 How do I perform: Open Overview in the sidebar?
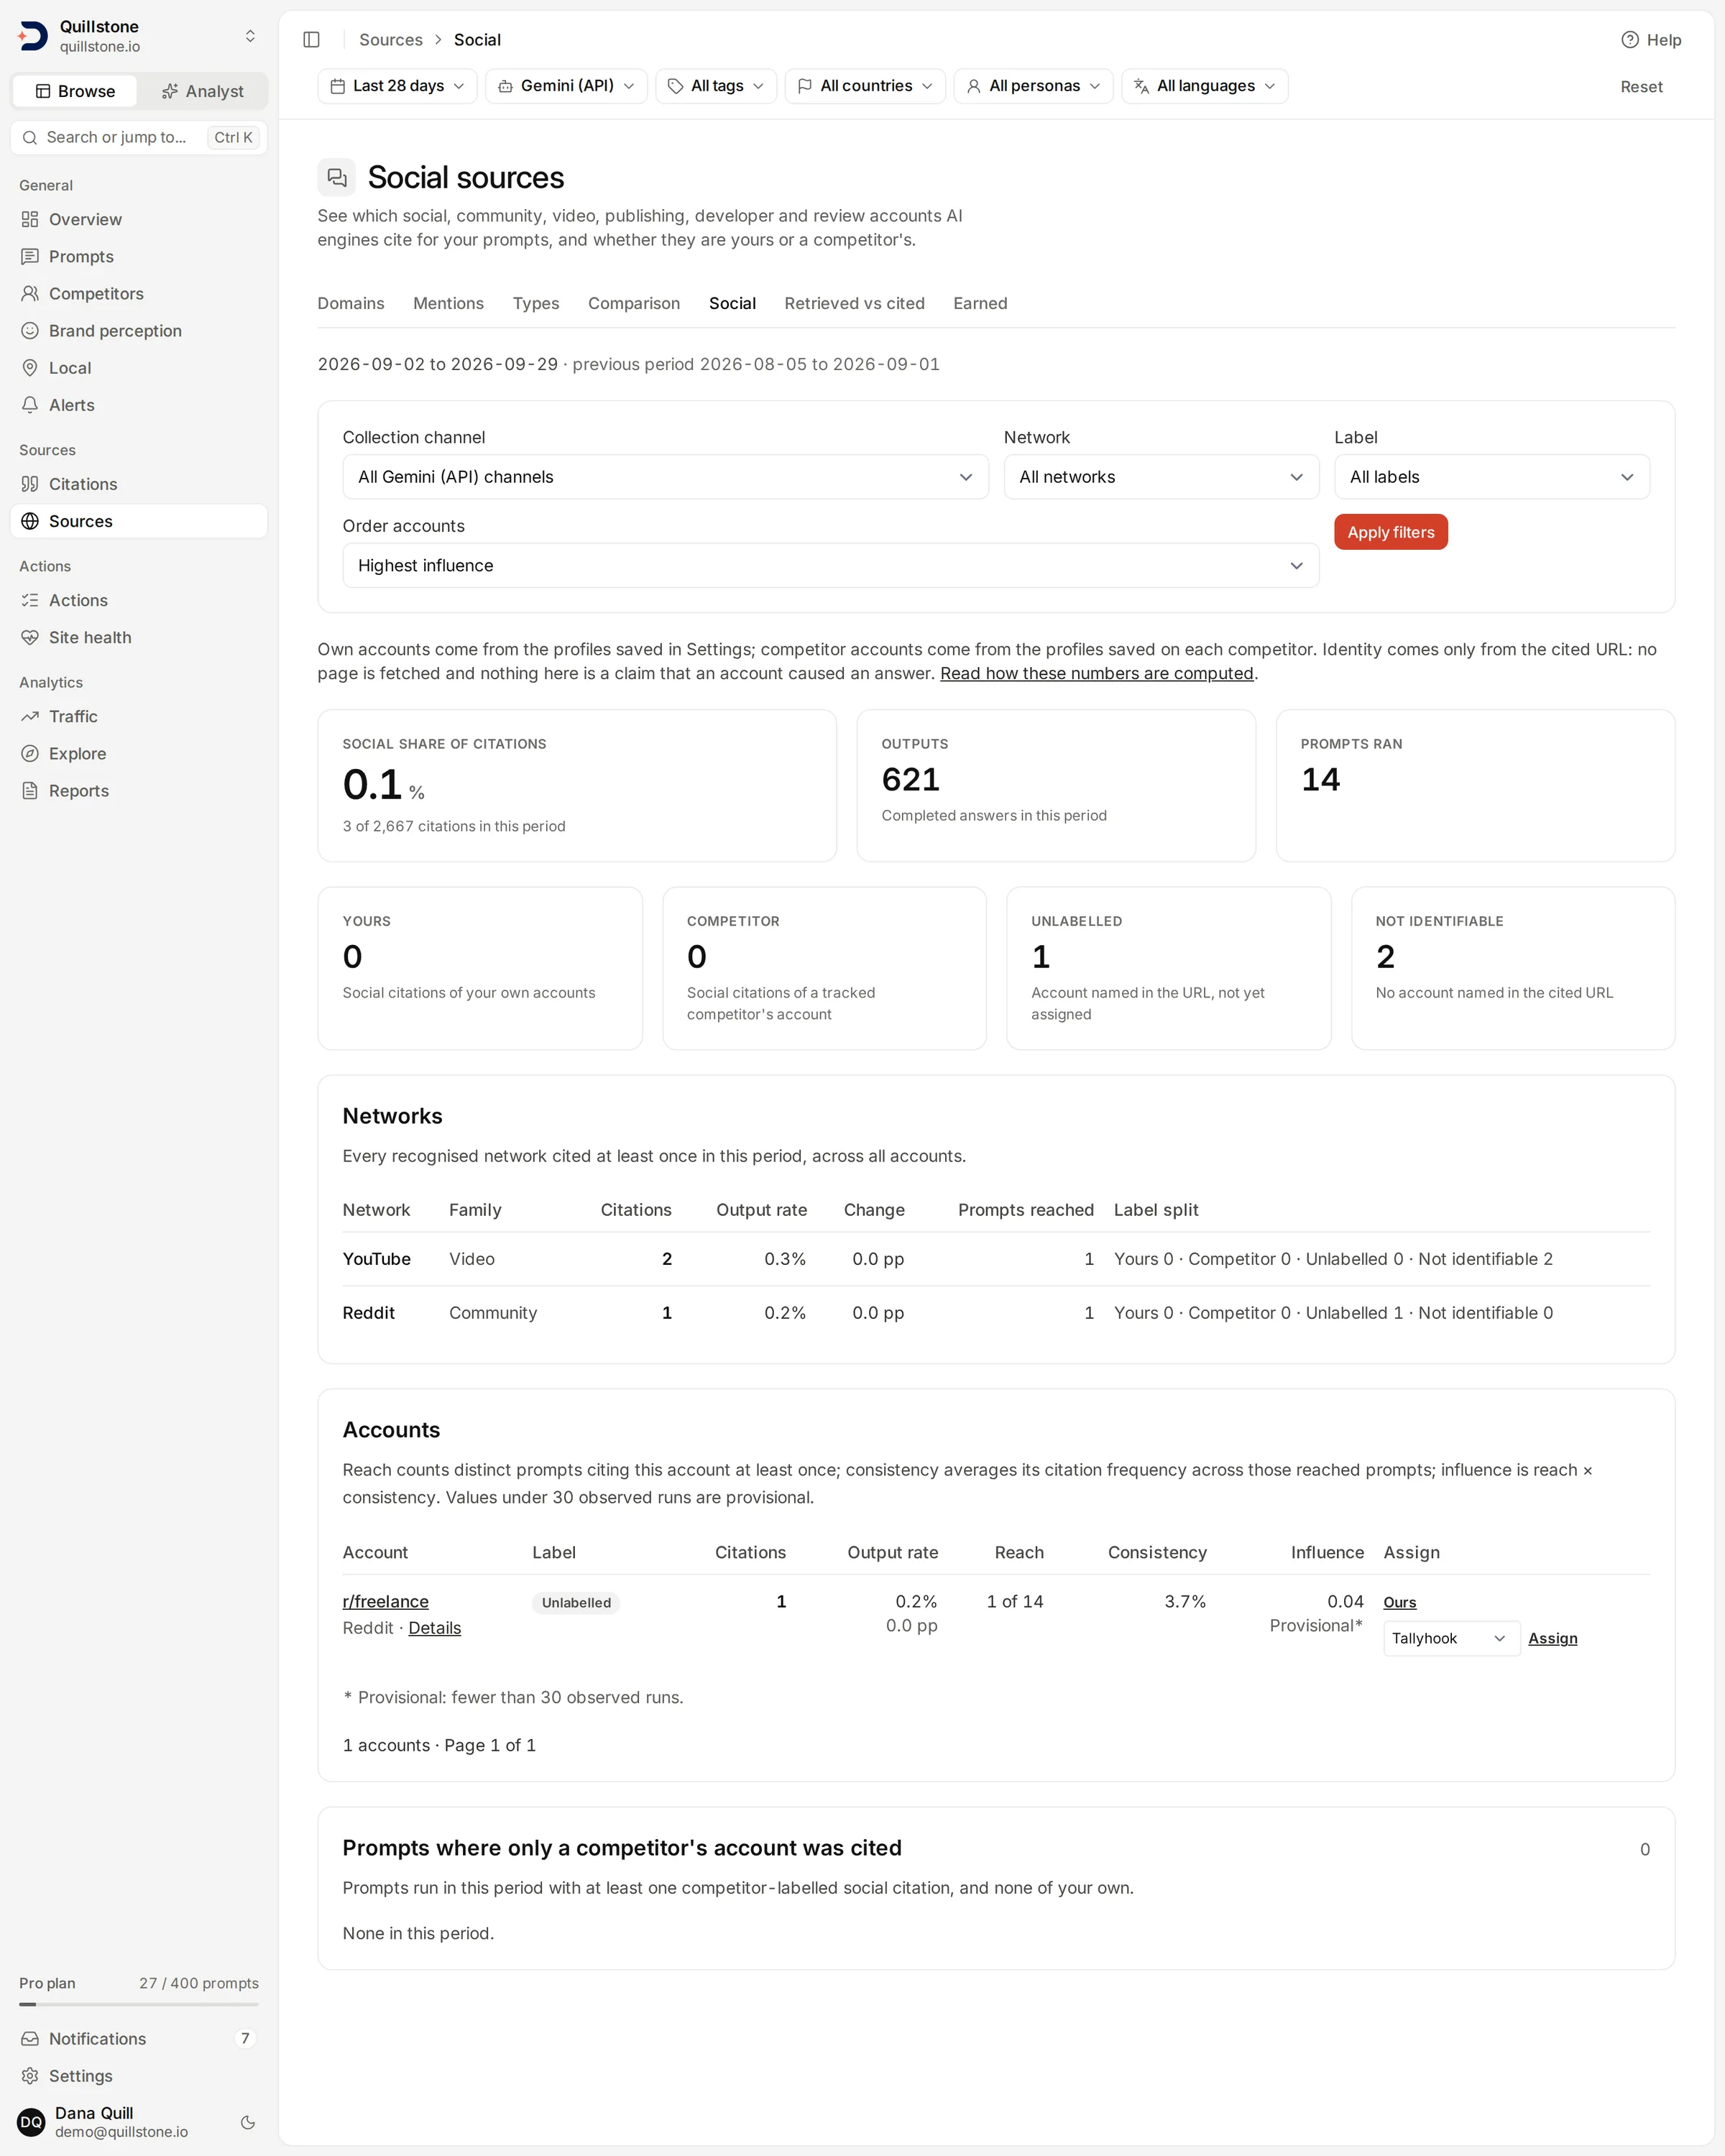(x=139, y=219)
